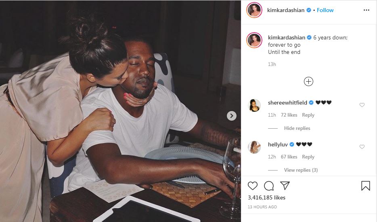Viewport: 377px width, 222px height.
Task: Open the three-dot more options menu
Action: (x=367, y=10)
